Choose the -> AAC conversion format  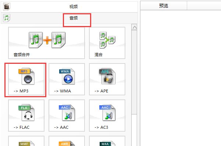tap(67, 116)
